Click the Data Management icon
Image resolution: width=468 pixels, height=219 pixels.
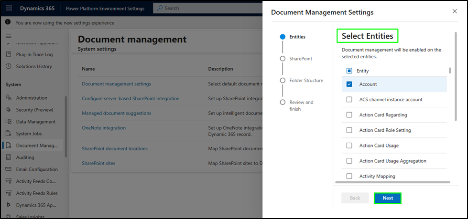click(9, 122)
